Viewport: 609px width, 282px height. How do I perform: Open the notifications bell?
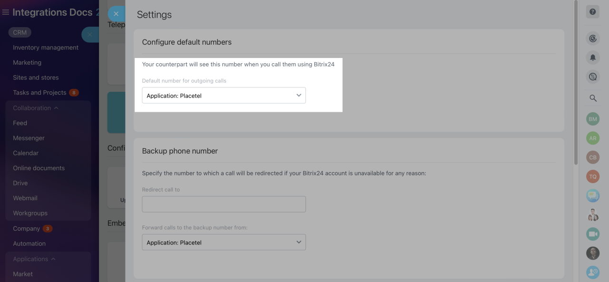point(592,58)
